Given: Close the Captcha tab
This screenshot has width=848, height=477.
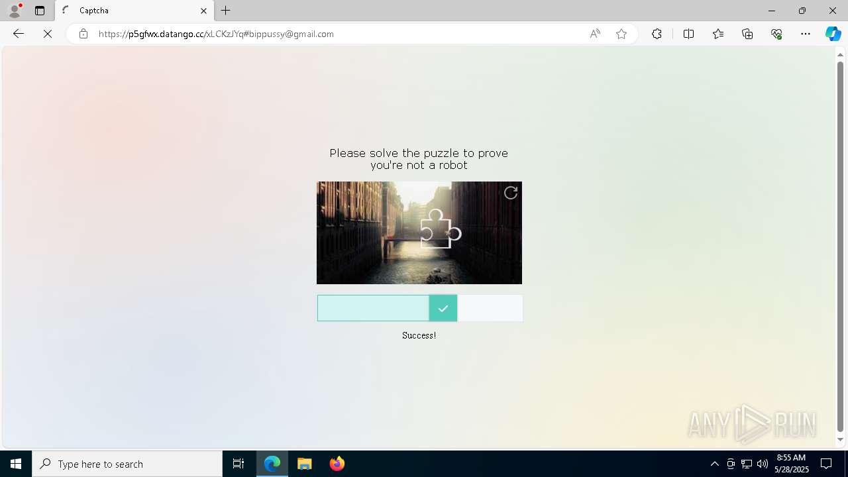Looking at the screenshot, I should pyautogui.click(x=203, y=11).
